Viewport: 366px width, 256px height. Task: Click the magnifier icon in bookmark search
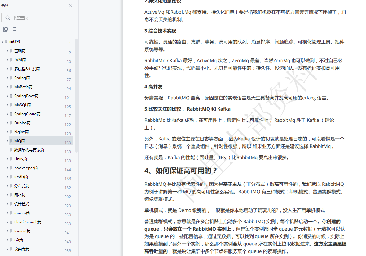(x=7, y=18)
